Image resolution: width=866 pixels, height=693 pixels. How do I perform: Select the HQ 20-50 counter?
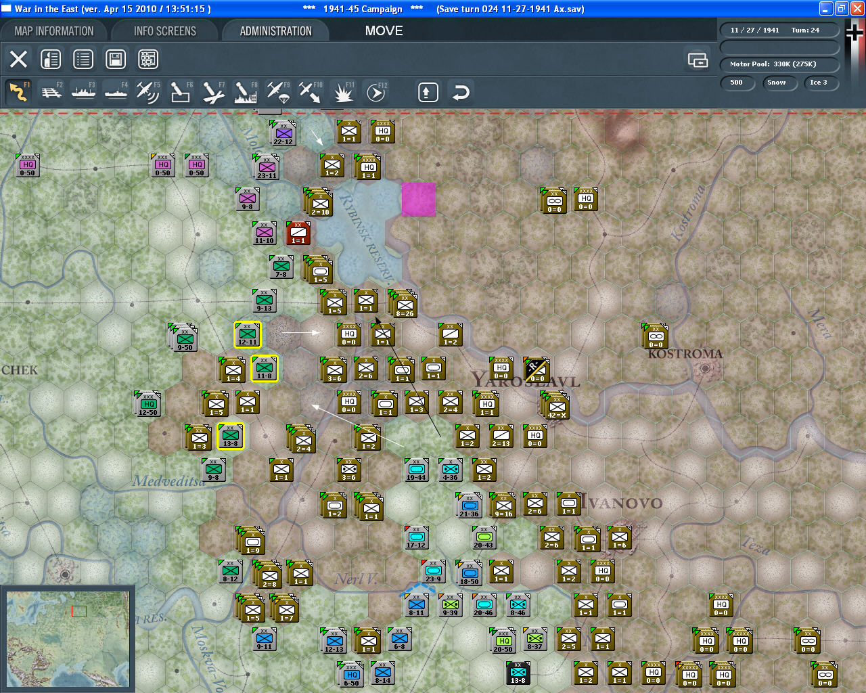pyautogui.click(x=503, y=641)
